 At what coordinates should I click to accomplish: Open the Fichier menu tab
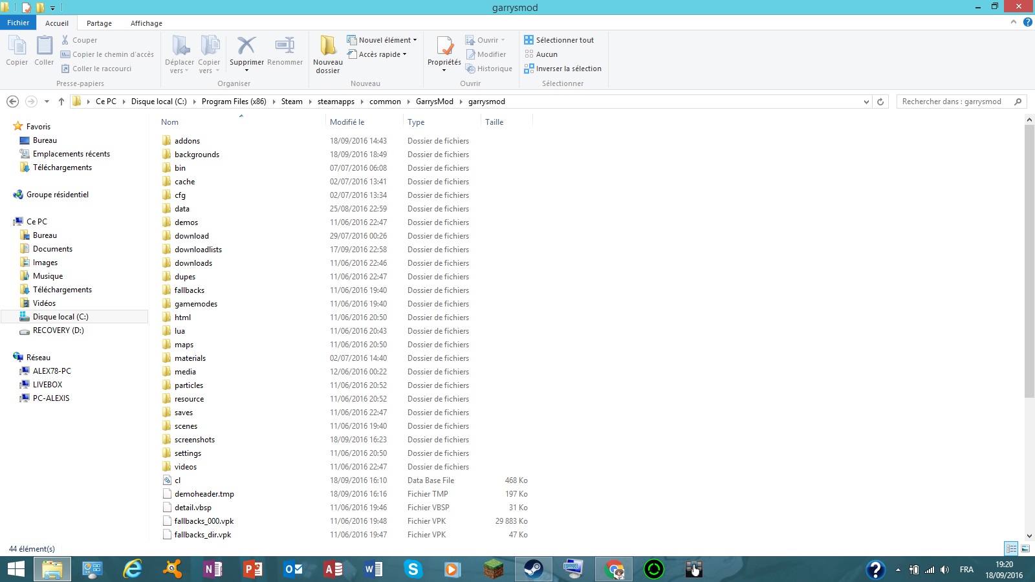coord(18,23)
